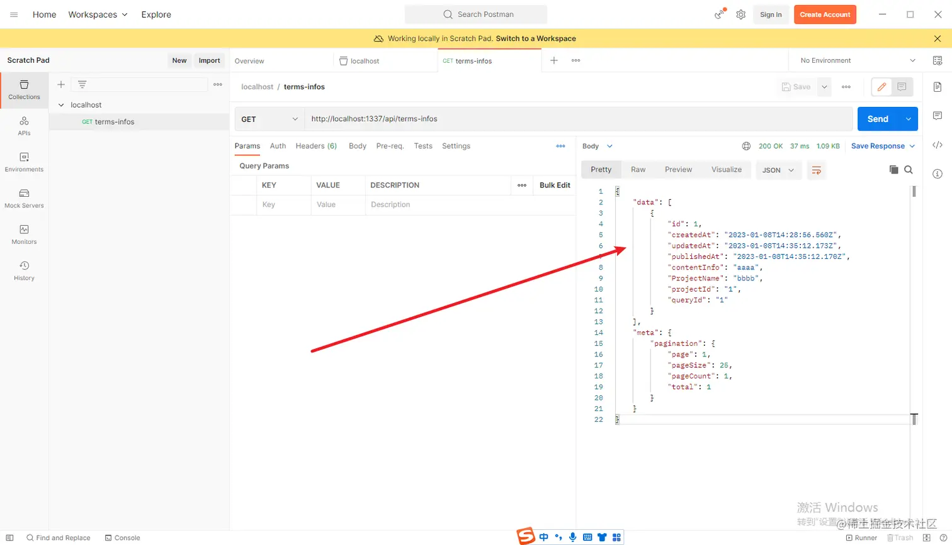Click Switch to a Workspace link
Viewport: 952px width, 545px height.
[x=536, y=38]
